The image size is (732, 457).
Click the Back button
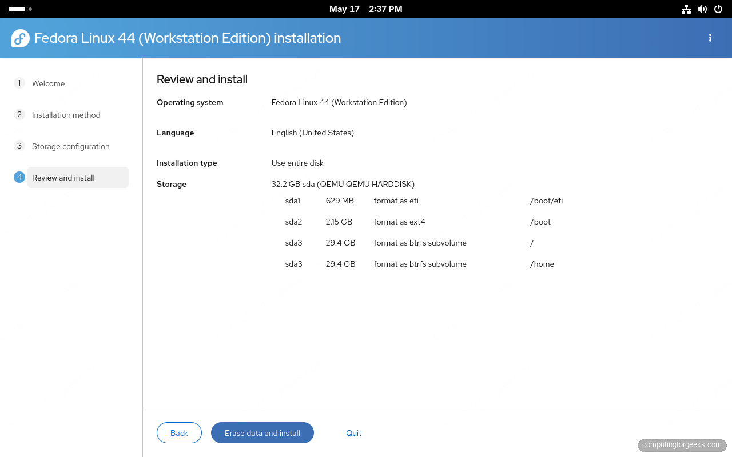[179, 433]
